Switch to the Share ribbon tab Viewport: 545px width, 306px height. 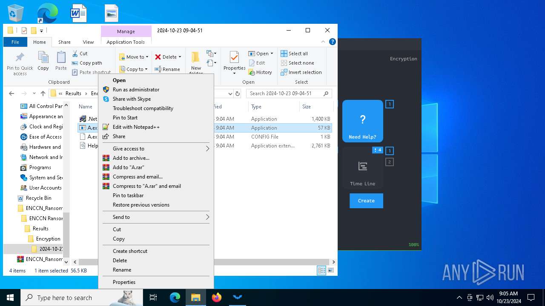pyautogui.click(x=64, y=42)
